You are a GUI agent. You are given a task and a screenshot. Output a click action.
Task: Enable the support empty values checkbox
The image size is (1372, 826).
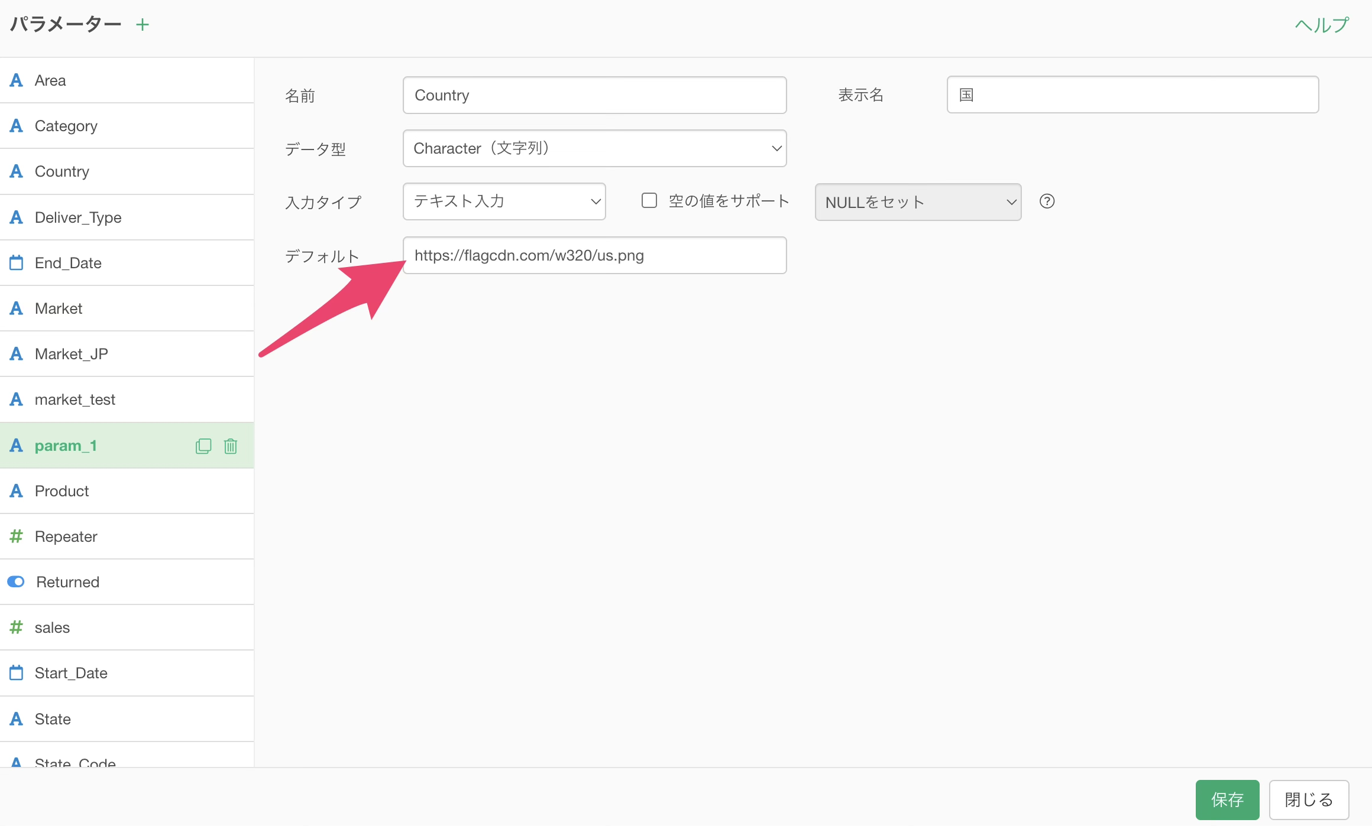[x=649, y=201]
